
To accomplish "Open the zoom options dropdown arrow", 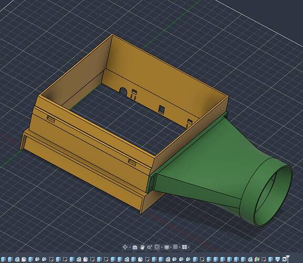I will (x=162, y=247).
